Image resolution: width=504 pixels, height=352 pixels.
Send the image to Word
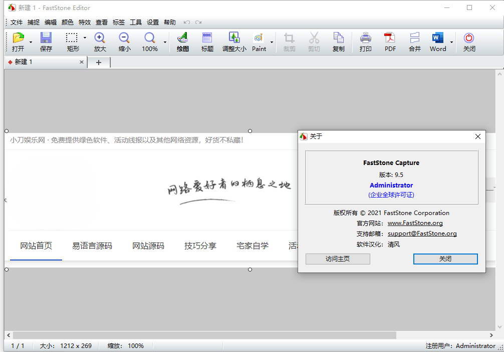click(x=438, y=41)
